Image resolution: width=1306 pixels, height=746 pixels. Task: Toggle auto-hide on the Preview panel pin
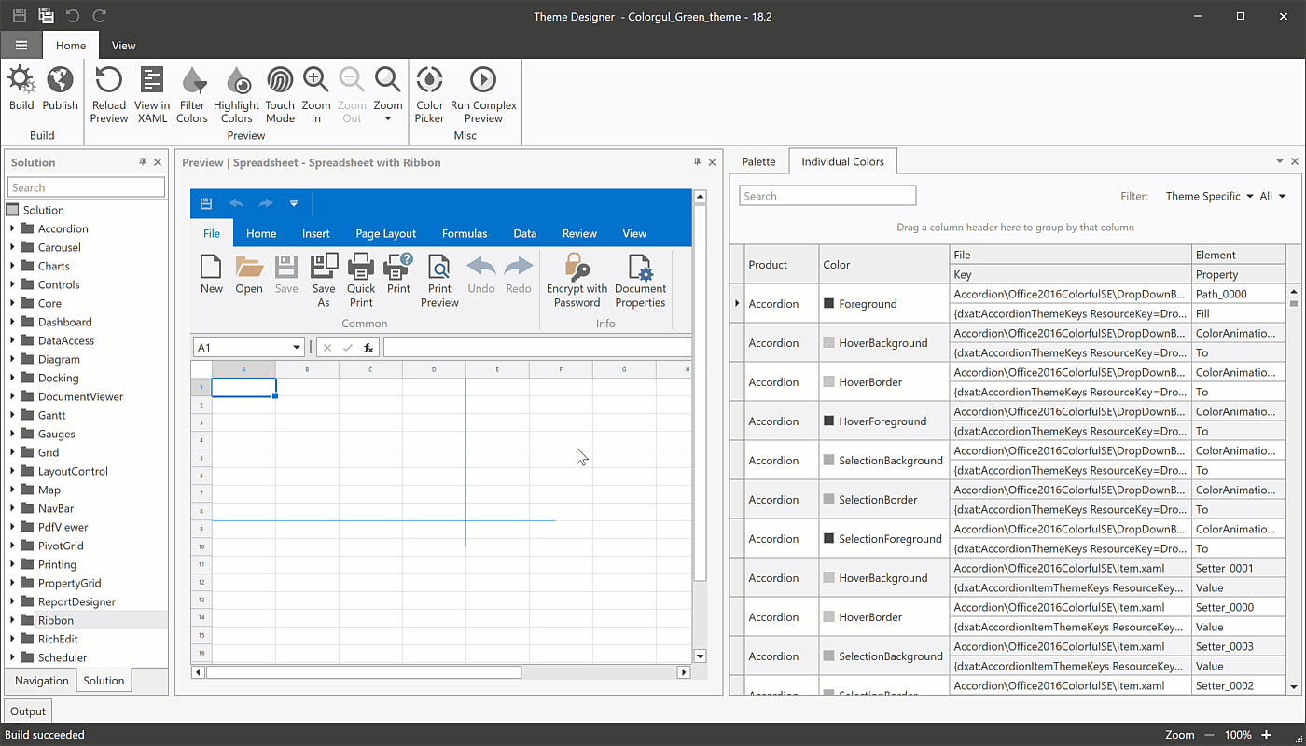pyautogui.click(x=696, y=161)
